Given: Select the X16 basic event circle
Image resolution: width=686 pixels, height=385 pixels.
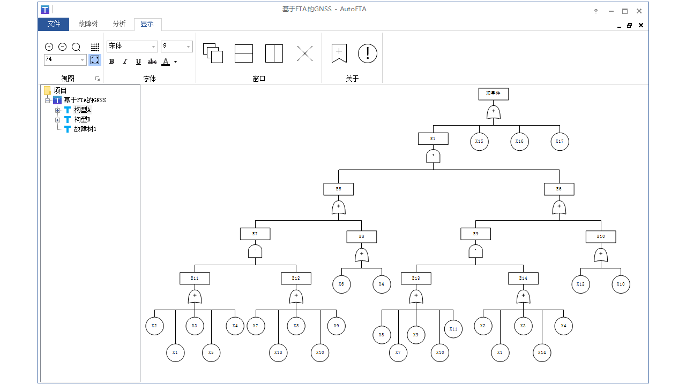Looking at the screenshot, I should tap(519, 142).
